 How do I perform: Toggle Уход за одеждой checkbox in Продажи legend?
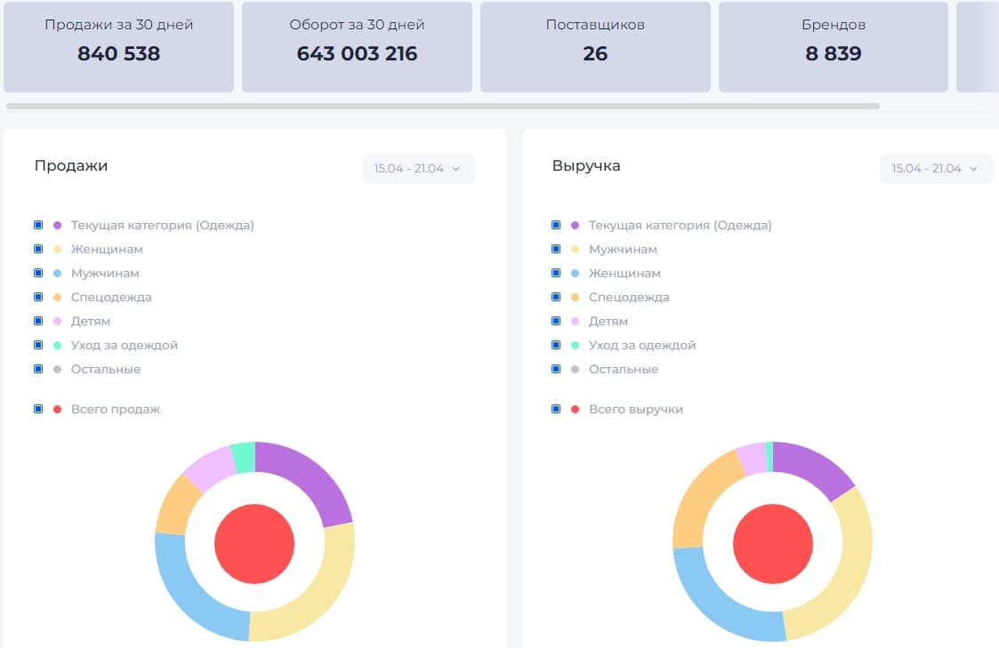point(38,345)
